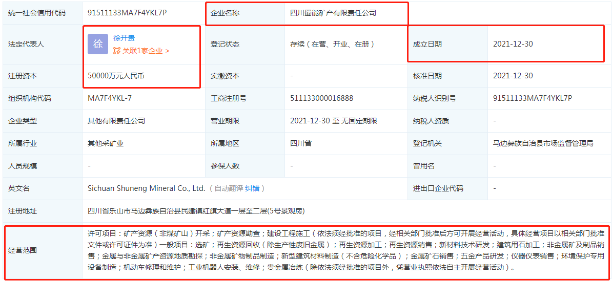Image resolution: width=612 pixels, height=281 pixels.
Task: Click the 自动翻译 label
Action: pos(228,189)
